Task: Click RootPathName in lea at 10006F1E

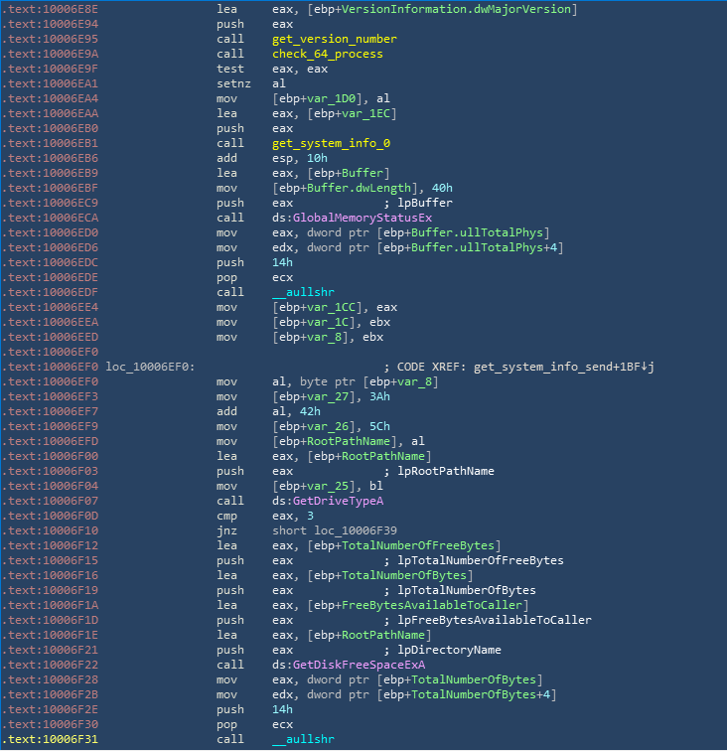Action: 383,635
